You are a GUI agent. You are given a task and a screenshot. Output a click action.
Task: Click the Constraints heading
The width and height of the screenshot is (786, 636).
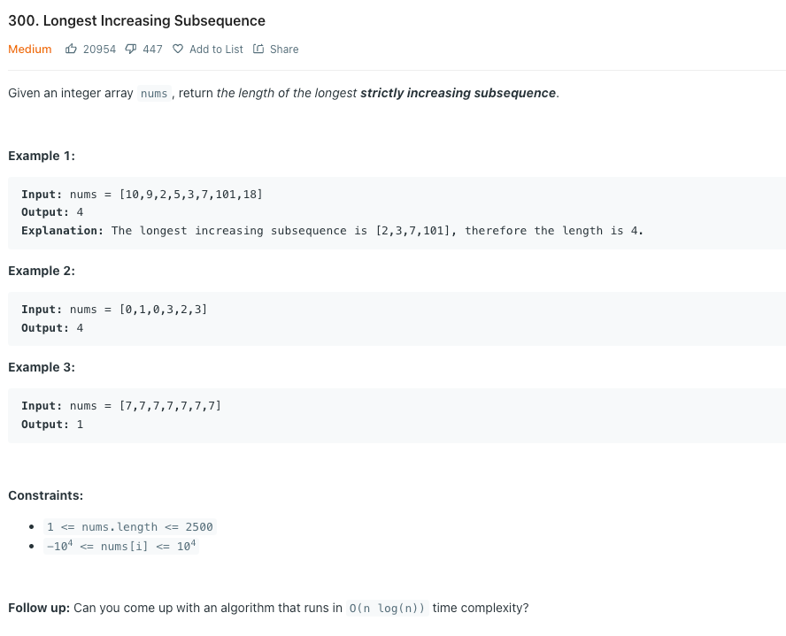[x=46, y=495]
